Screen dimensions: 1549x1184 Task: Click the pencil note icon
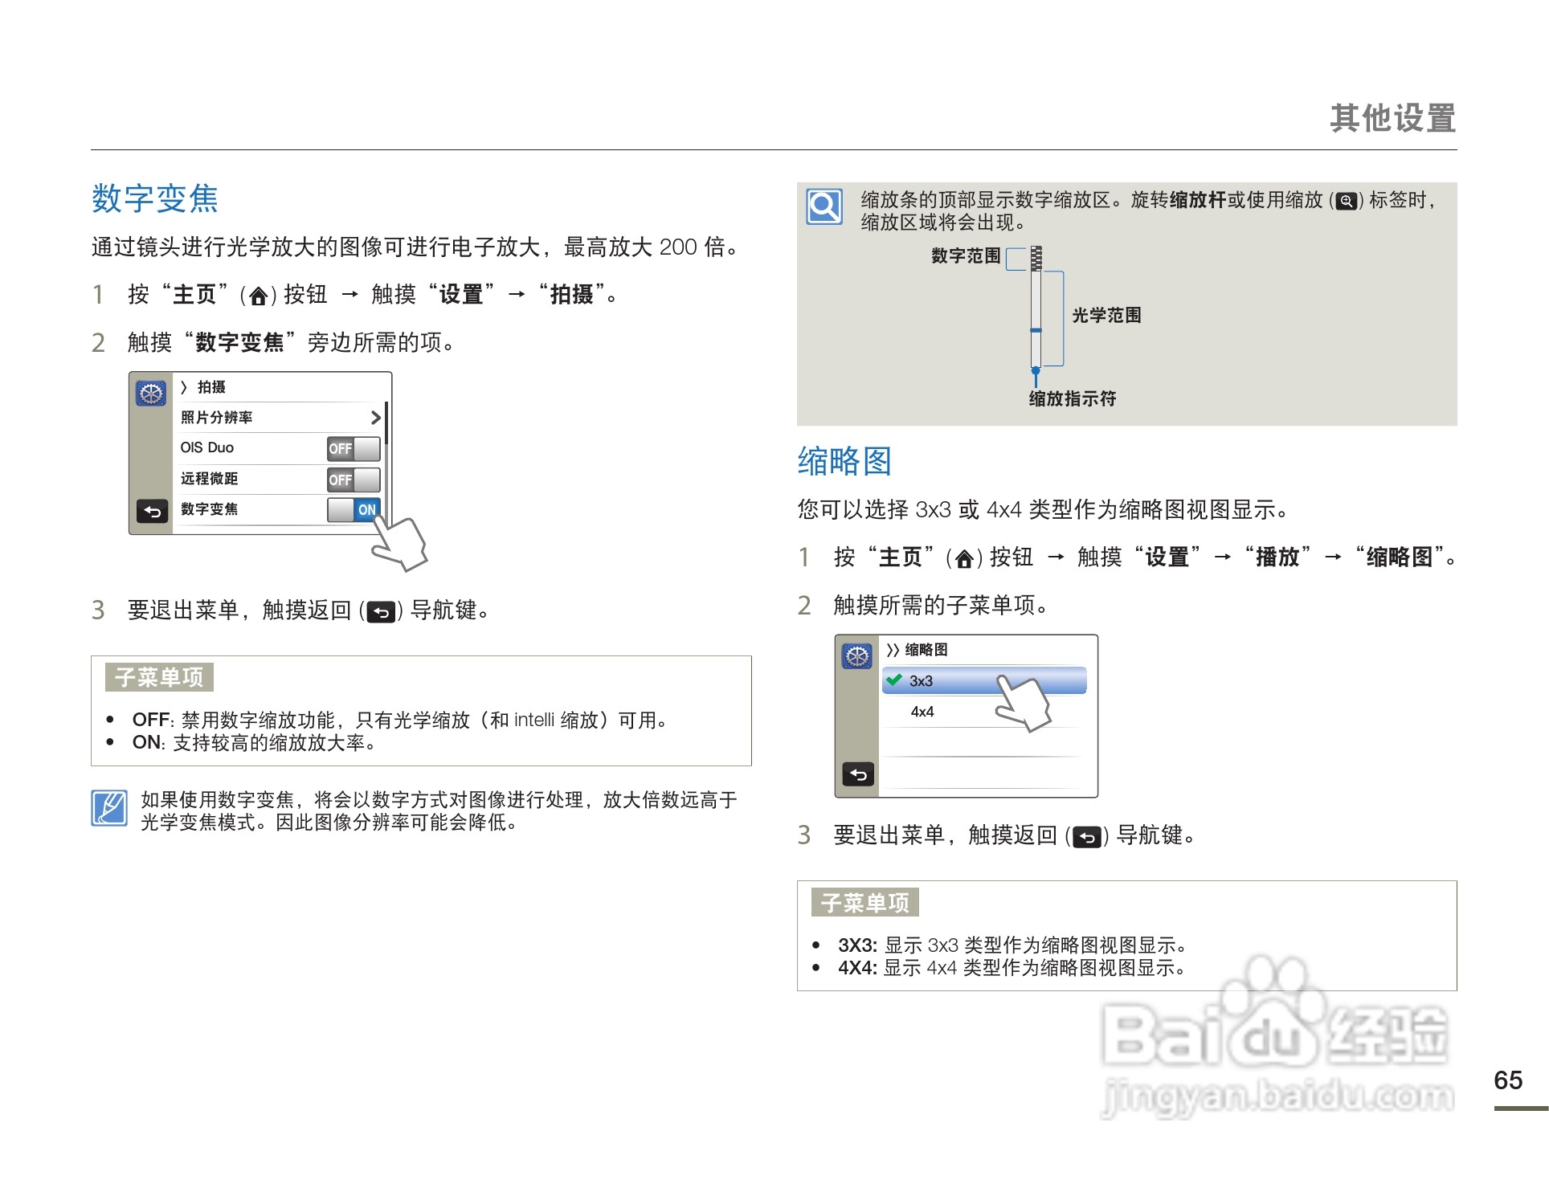coord(109,808)
